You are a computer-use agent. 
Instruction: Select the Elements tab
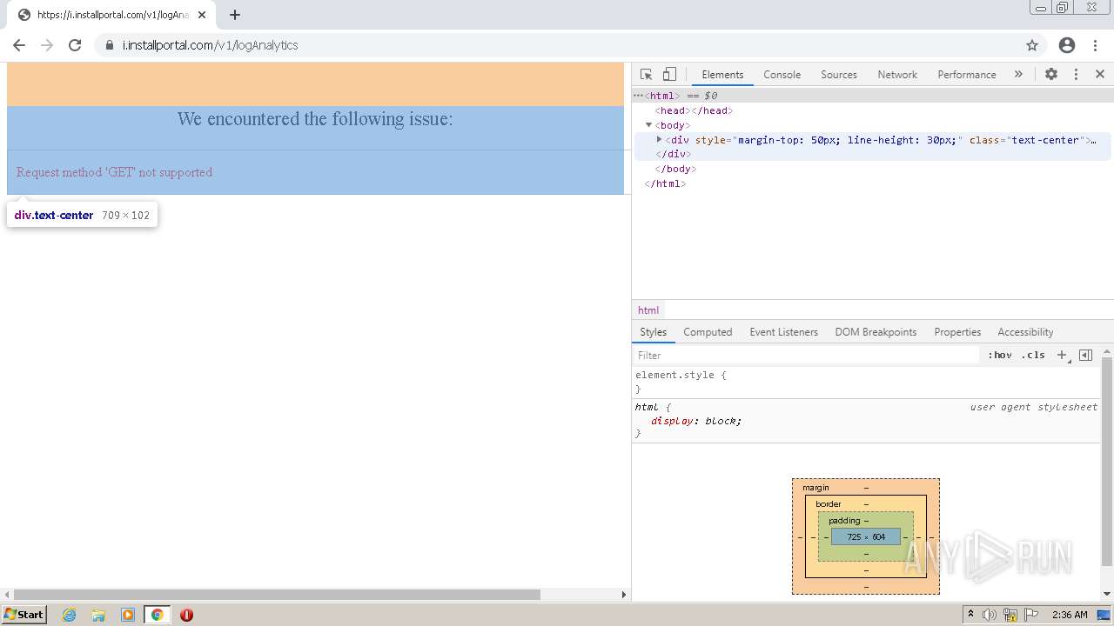(722, 75)
